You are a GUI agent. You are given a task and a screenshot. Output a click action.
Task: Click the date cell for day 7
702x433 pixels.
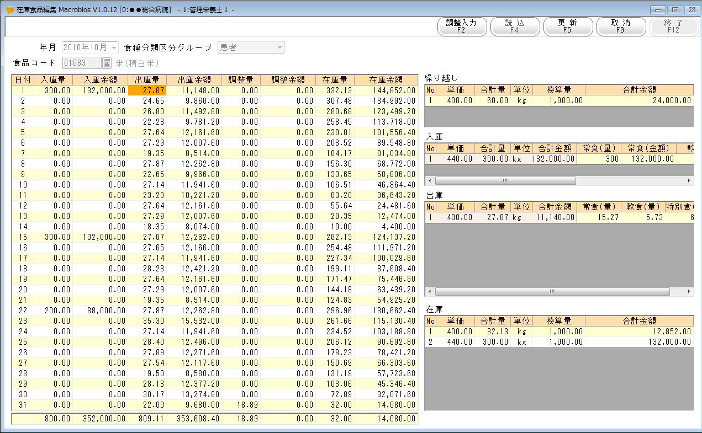click(23, 153)
